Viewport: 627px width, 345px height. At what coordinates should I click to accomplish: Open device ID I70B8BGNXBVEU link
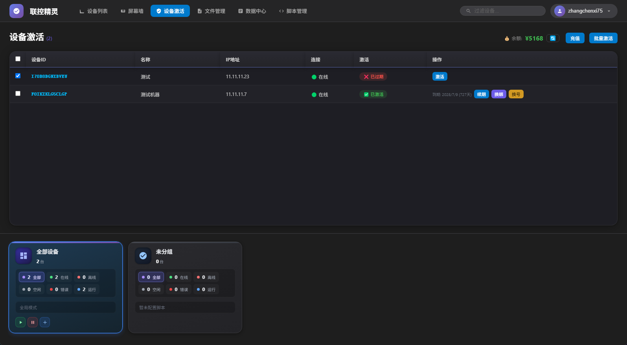(49, 76)
